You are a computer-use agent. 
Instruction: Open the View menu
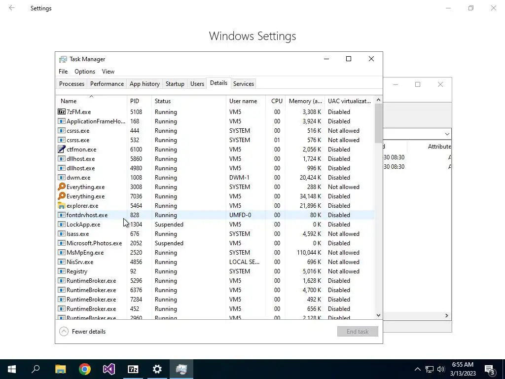coord(108,72)
